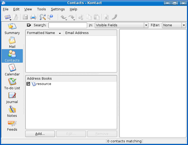188x145 pixels.
Task: Open Notes from the sidebar
Action: tap(12, 111)
